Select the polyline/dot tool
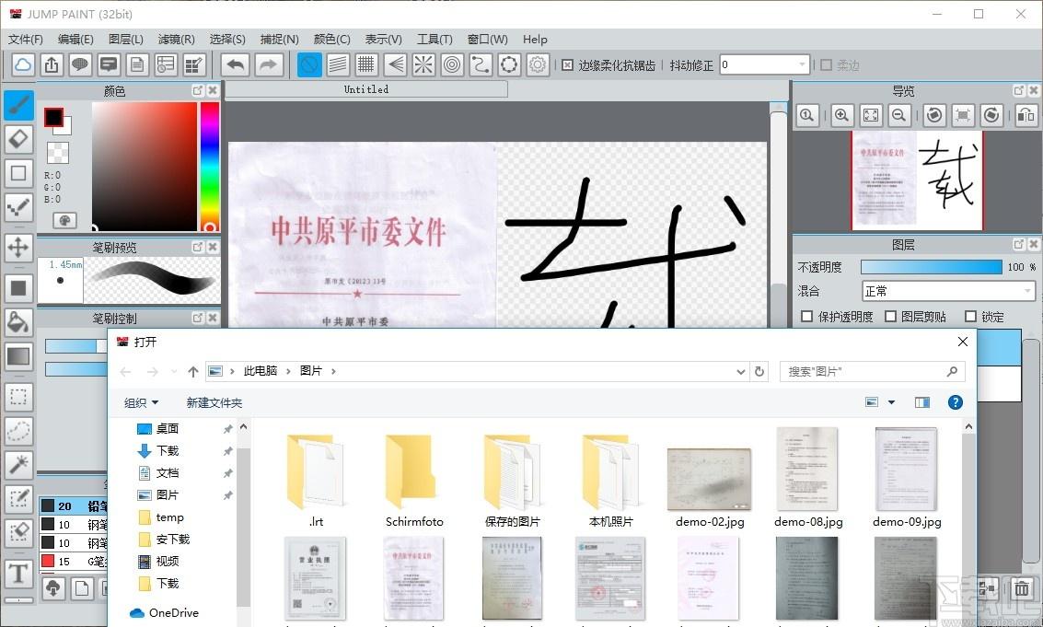This screenshot has height=627, width=1043. [18, 207]
